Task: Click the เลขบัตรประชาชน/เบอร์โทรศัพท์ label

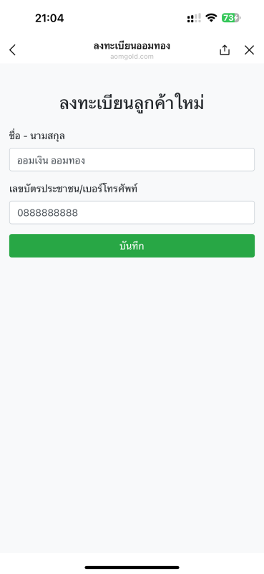Action: [74, 189]
